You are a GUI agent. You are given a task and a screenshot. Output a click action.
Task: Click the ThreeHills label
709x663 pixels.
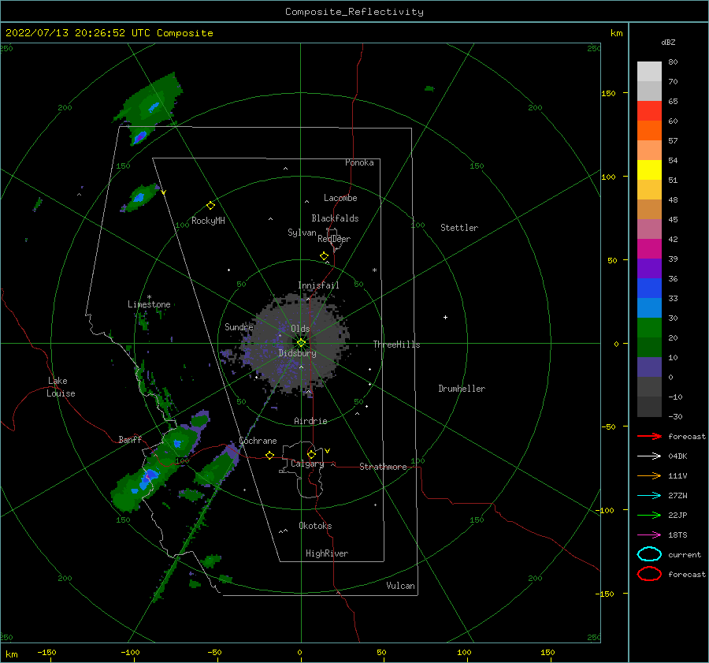pyautogui.click(x=396, y=345)
